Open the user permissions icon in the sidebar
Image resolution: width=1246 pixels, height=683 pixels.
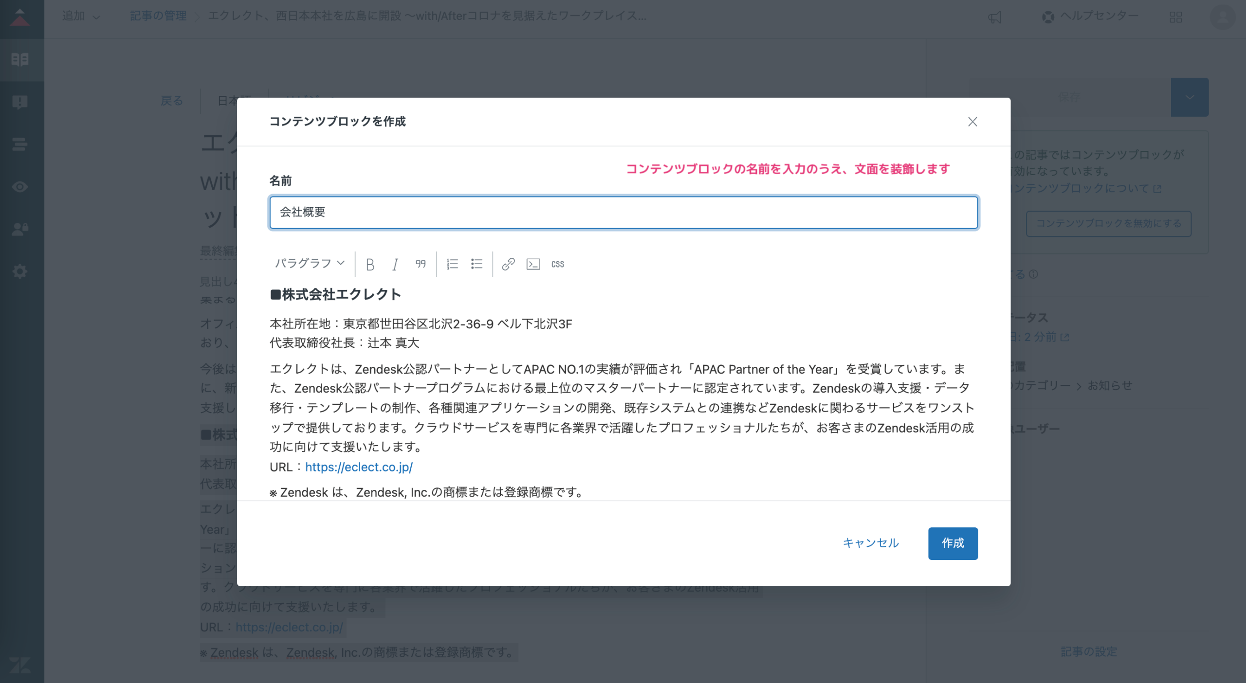[20, 229]
